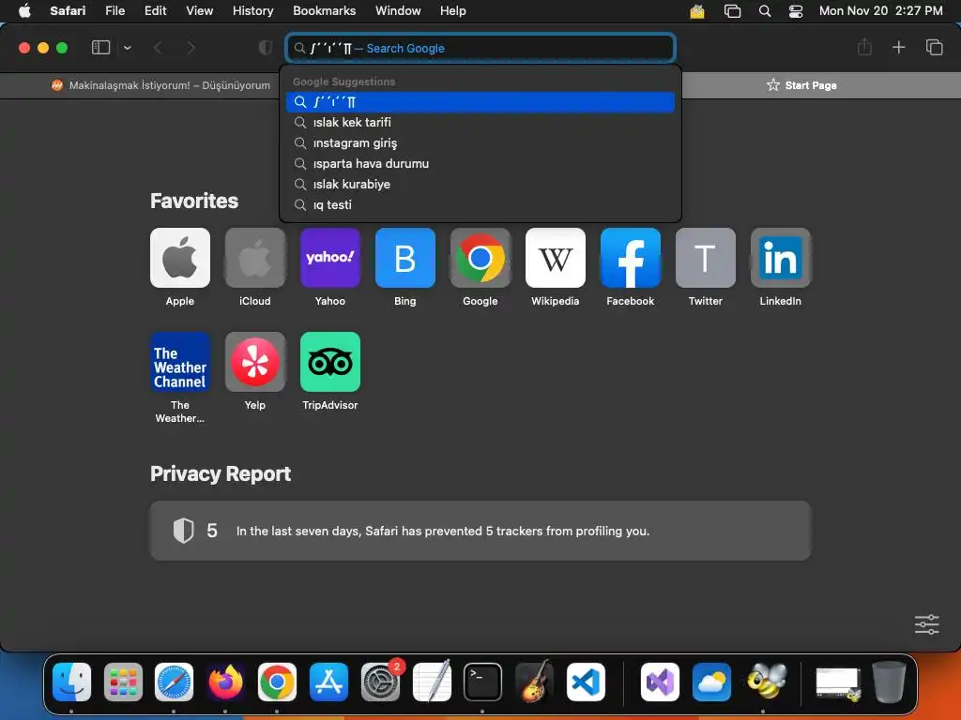This screenshot has width=961, height=720.
Task: Open the privacy report shield icon in toolbar
Action: tap(265, 48)
